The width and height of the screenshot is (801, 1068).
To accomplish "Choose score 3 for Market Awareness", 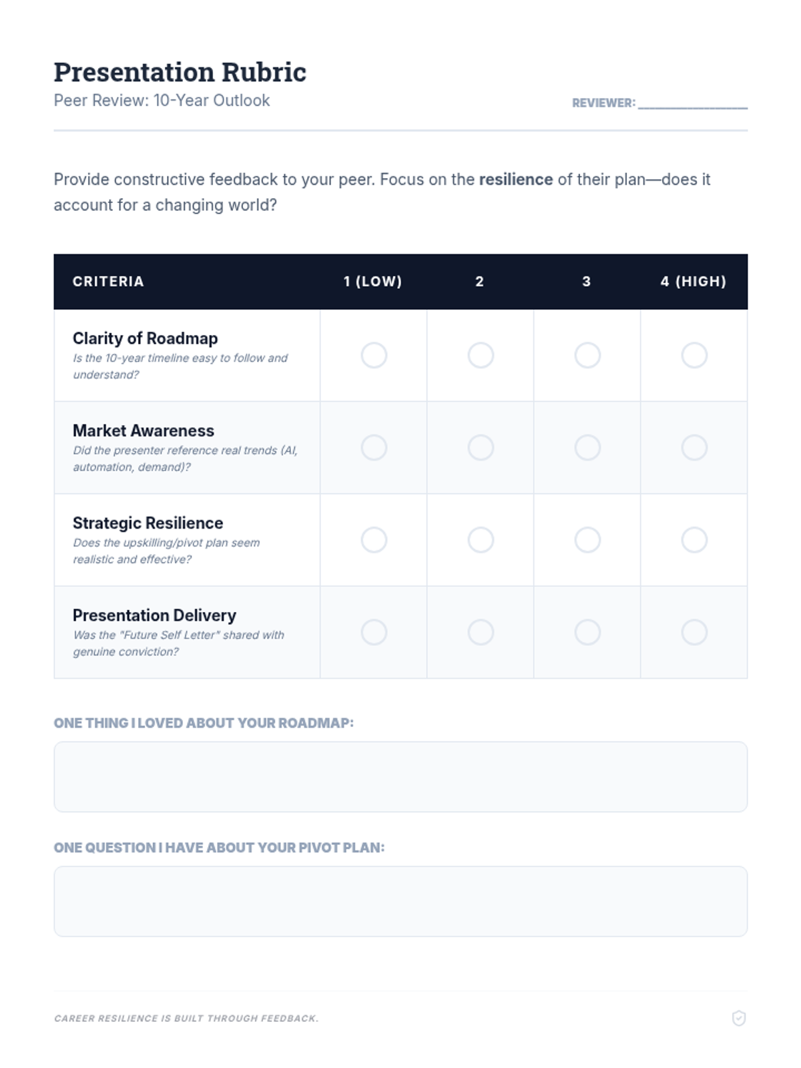I will [x=587, y=447].
